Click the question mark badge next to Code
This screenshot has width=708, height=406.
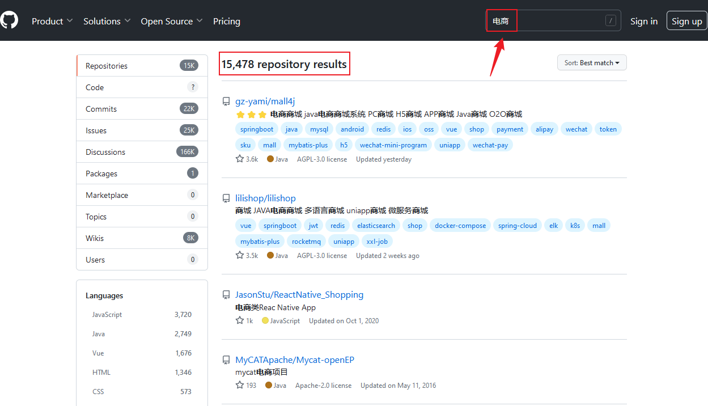[x=193, y=87]
